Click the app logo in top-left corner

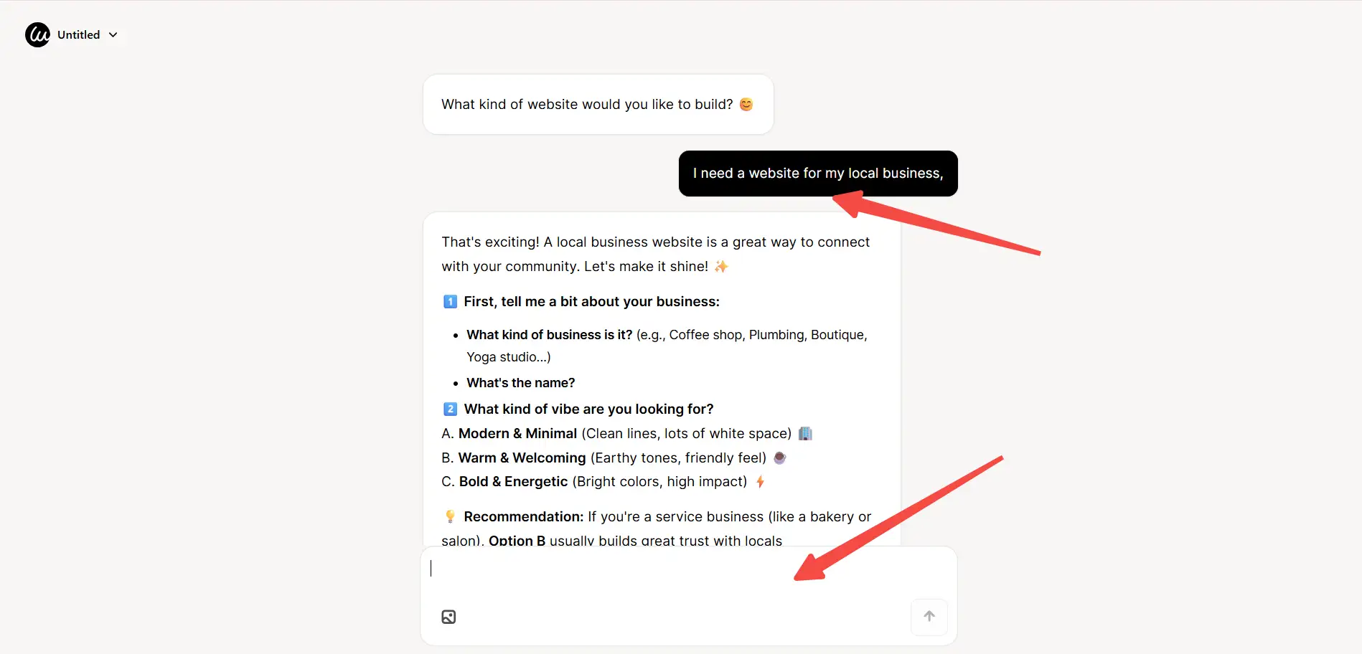click(x=37, y=34)
